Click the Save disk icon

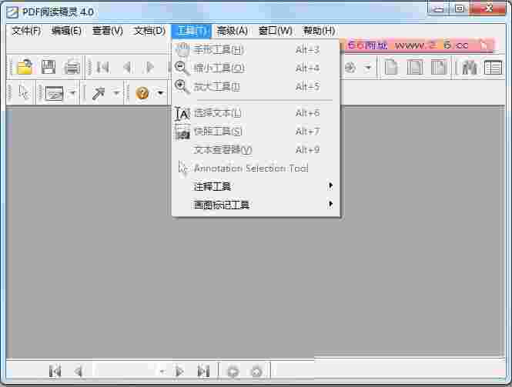[49, 67]
